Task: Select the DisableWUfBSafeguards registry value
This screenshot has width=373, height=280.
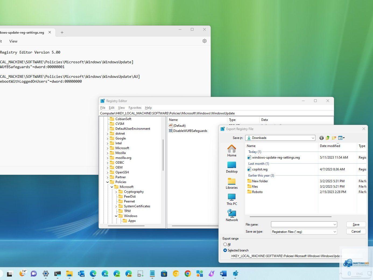Action: point(190,131)
